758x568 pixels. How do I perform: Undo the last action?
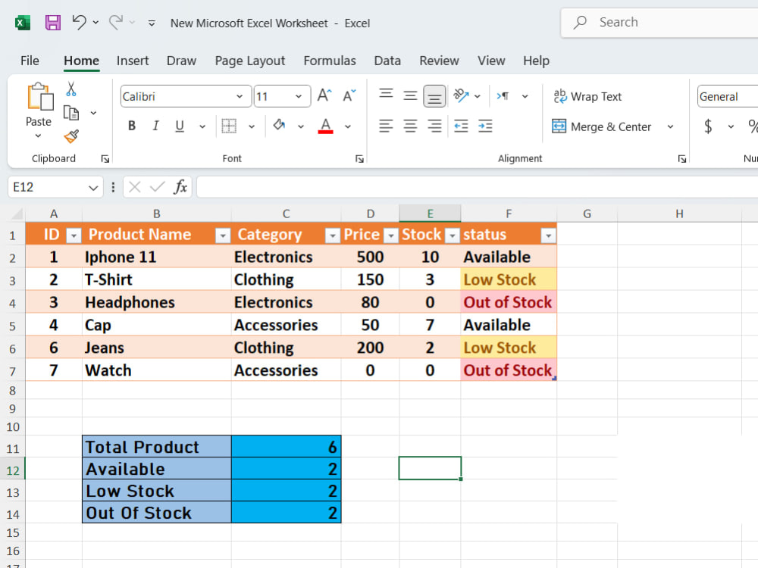pos(80,22)
